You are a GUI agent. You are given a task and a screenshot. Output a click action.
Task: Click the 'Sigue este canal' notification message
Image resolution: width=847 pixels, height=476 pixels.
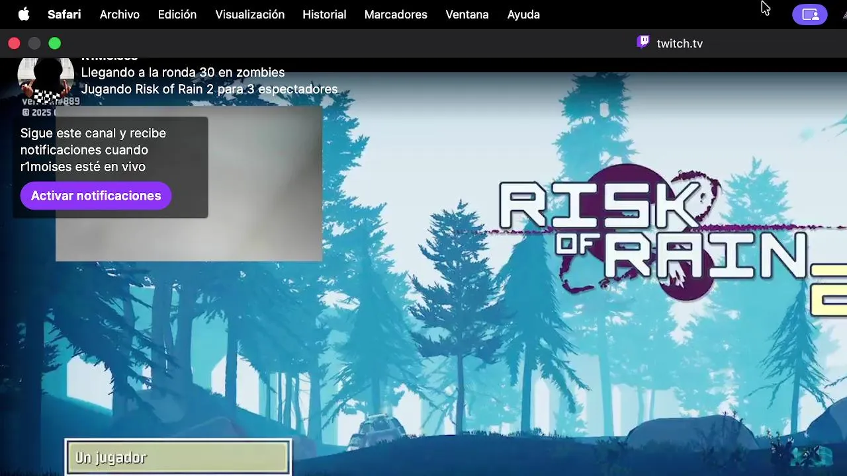pyautogui.click(x=93, y=150)
